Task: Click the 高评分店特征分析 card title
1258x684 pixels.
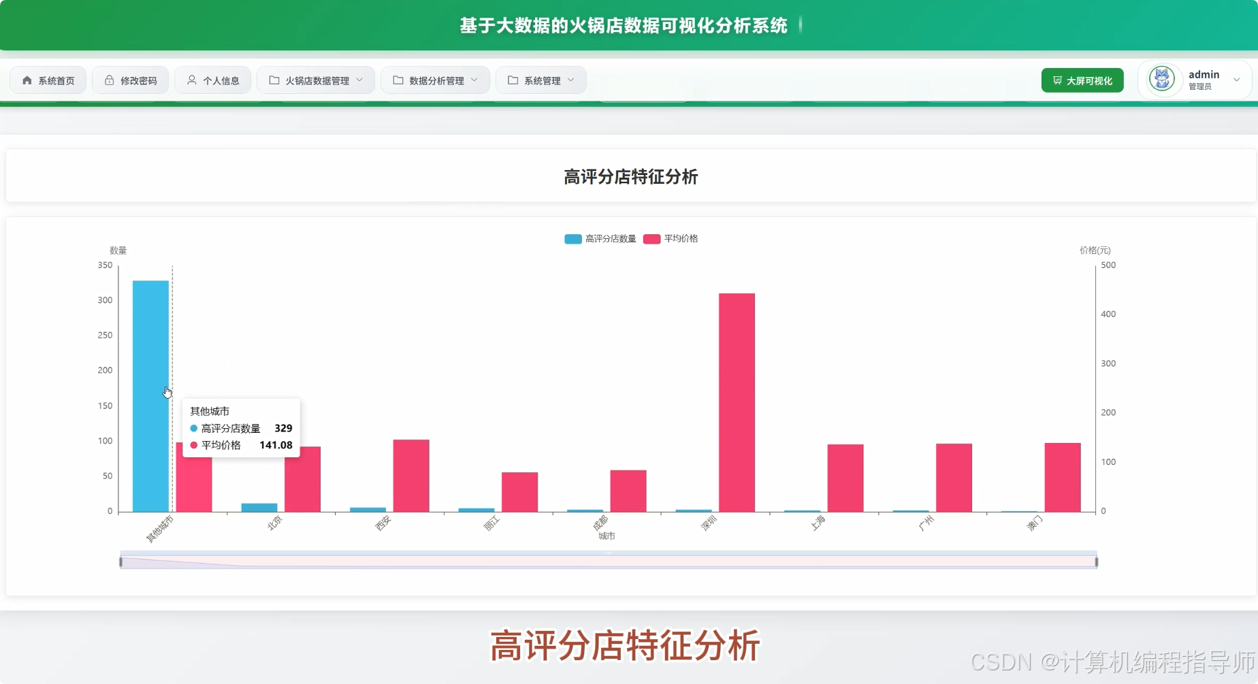Action: [x=631, y=177]
